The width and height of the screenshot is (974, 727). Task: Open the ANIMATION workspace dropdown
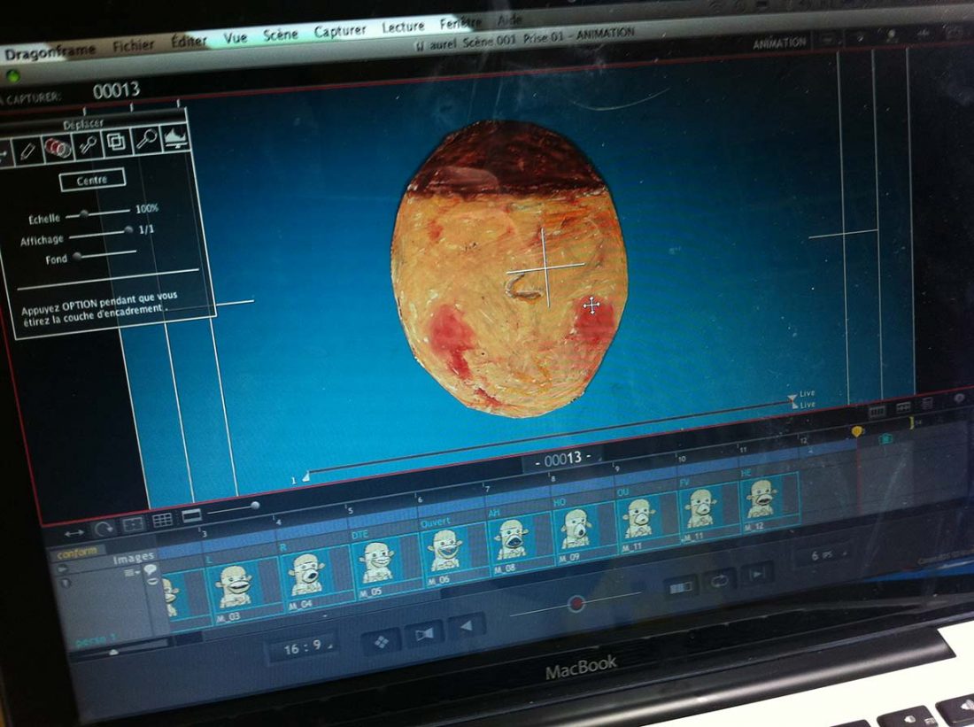coord(779,43)
